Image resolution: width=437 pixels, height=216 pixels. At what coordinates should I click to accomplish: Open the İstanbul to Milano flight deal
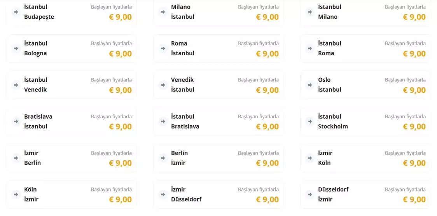point(365,12)
